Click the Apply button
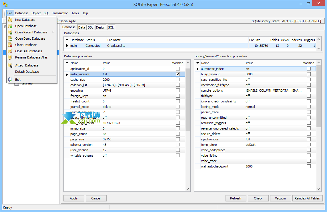This screenshot has width=327, height=212. click(74, 198)
